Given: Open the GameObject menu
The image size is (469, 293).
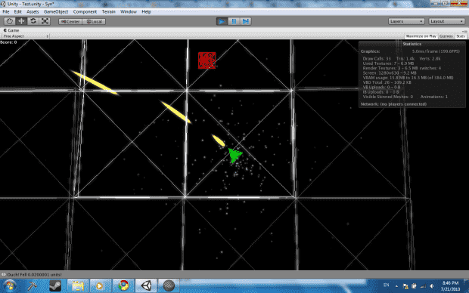Looking at the screenshot, I should point(56,11).
